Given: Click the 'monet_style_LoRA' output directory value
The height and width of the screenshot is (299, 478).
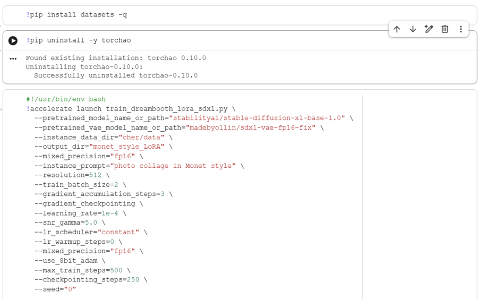Looking at the screenshot, I should pos(127,147).
